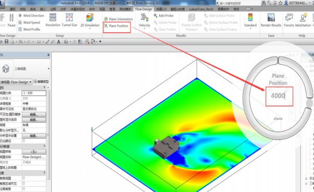Click the 编辑类型 button
This screenshot has width=314, height=192.
coord(41,81)
